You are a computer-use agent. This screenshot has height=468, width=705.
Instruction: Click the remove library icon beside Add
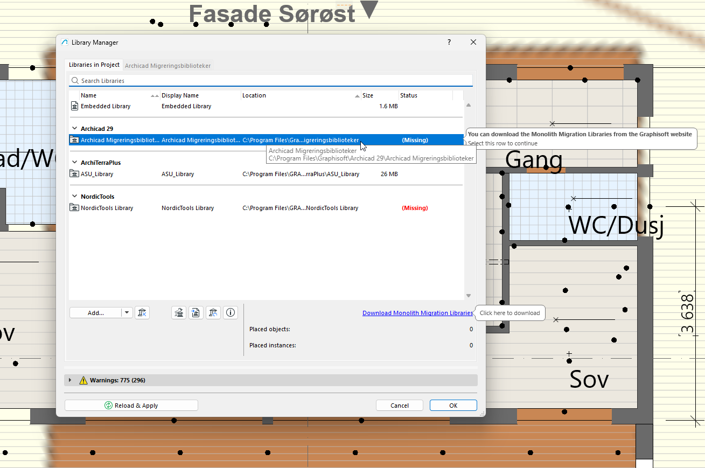click(x=142, y=313)
